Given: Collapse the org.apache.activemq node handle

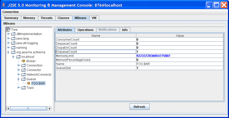Looking at the screenshot, I should pyautogui.click(x=9, y=52).
